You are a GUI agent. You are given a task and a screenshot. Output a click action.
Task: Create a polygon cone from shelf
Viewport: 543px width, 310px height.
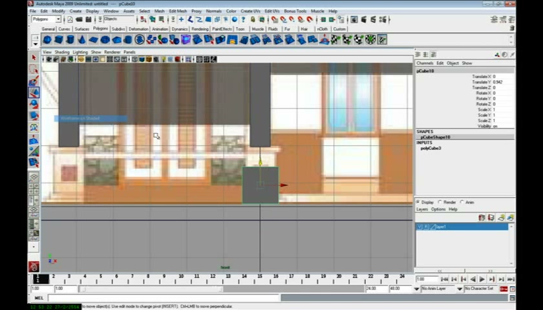pos(81,40)
